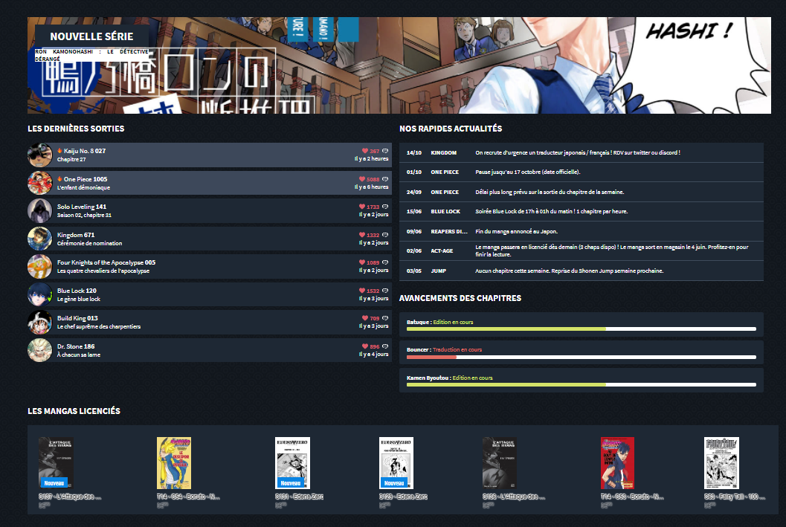The image size is (786, 527).
Task: Click the subtitle 'Le chef suprême des charpentiers'
Action: point(99,326)
